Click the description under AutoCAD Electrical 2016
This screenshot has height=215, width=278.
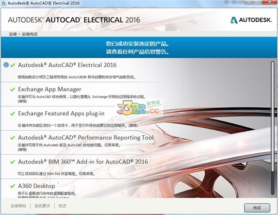(x=76, y=77)
